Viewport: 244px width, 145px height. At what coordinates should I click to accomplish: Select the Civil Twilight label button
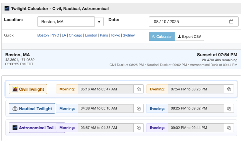(x=28, y=89)
